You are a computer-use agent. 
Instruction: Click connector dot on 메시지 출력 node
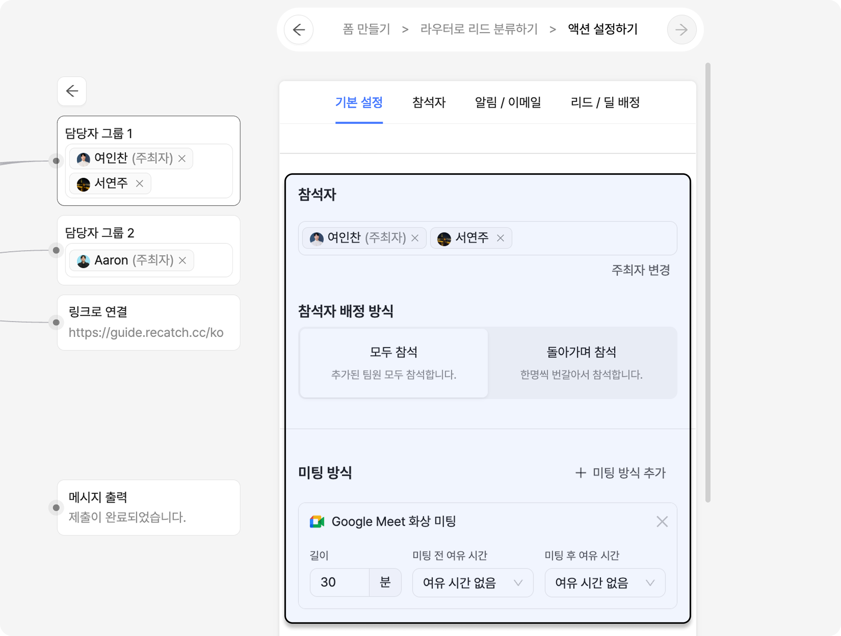(x=56, y=508)
